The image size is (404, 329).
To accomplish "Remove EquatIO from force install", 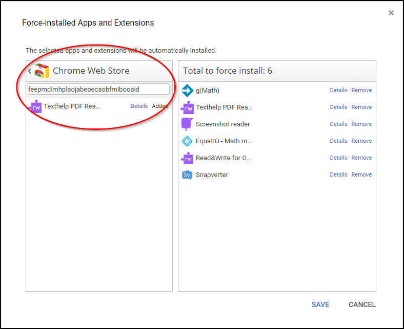I will (361, 141).
